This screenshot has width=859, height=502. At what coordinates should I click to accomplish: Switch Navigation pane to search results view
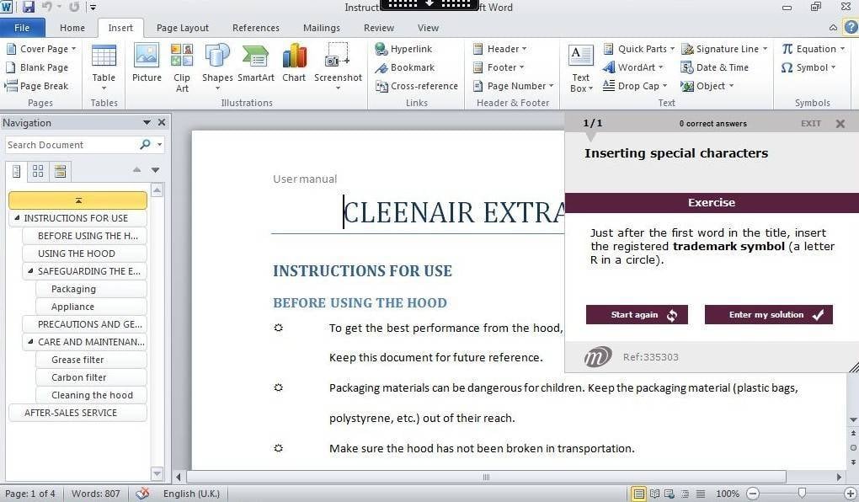(60, 171)
